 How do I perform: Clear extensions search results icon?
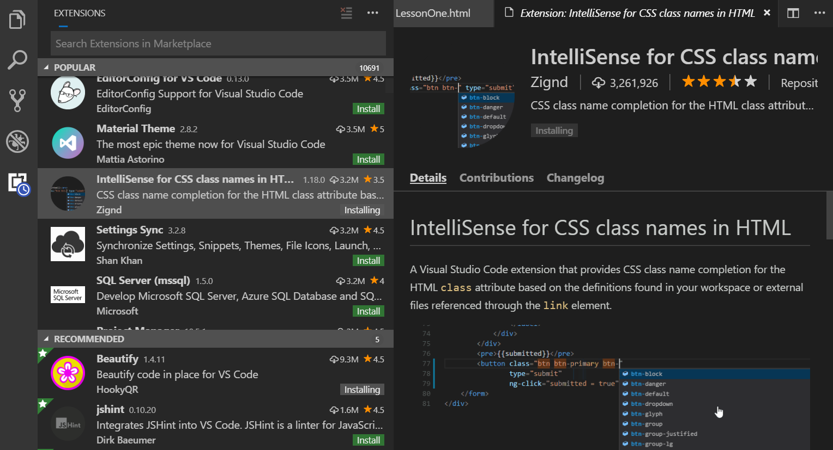[x=346, y=13]
